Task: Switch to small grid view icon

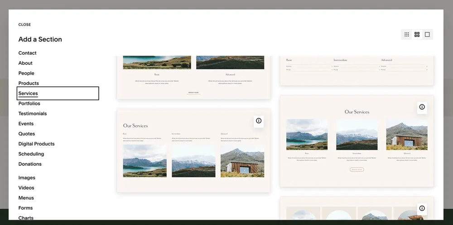Action: [x=407, y=35]
